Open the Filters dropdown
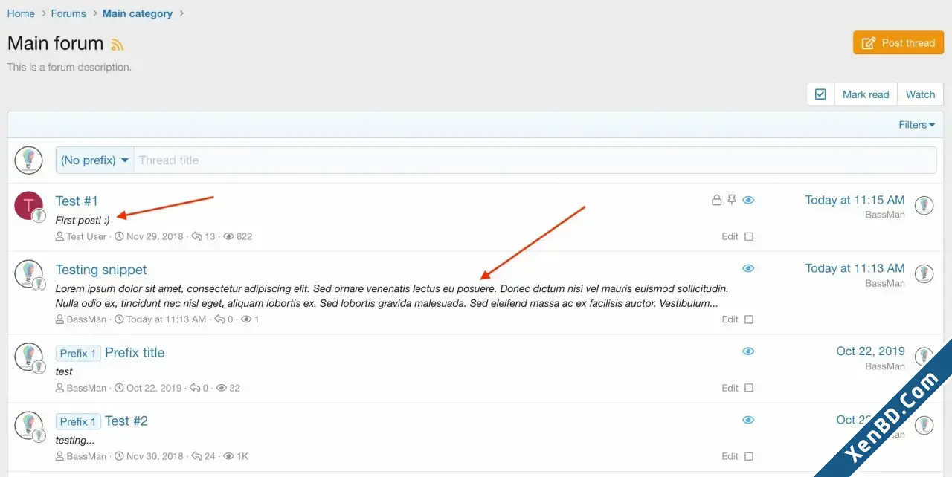952x477 pixels. click(x=917, y=125)
